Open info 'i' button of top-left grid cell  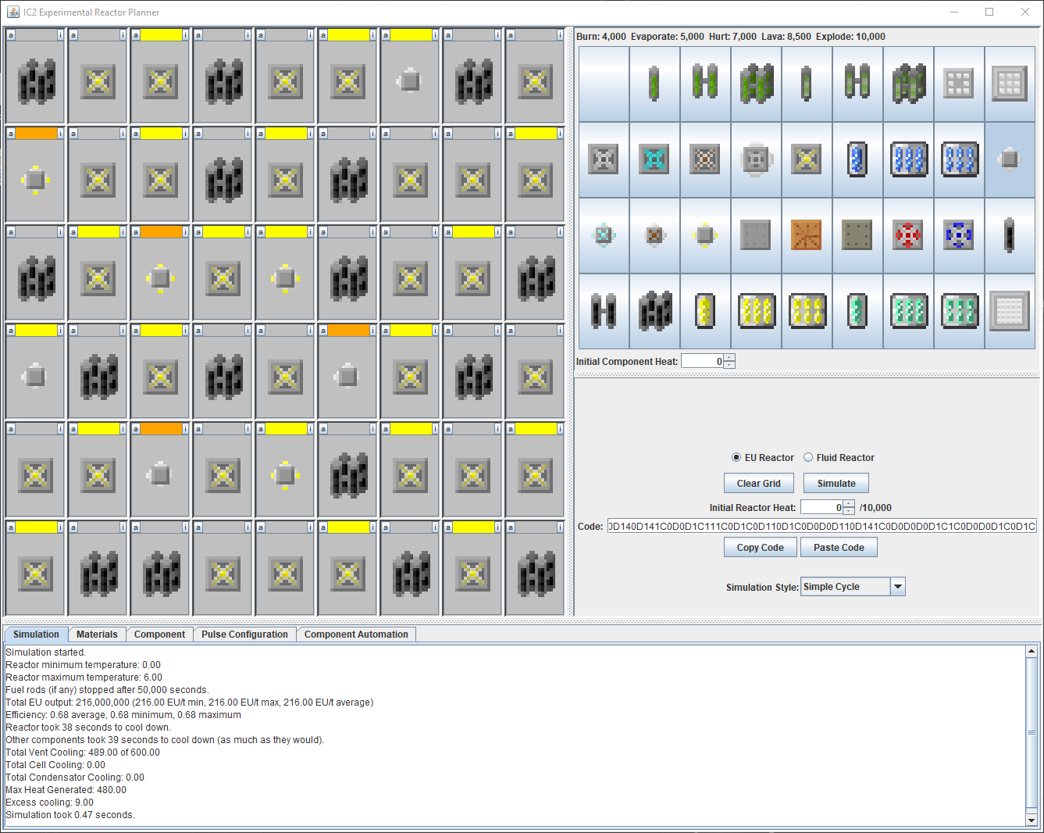click(x=60, y=35)
